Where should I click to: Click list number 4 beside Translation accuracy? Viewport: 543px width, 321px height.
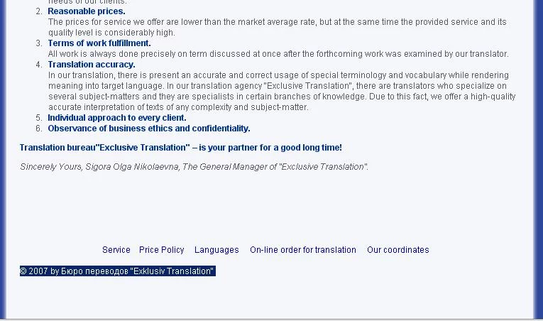(x=39, y=65)
